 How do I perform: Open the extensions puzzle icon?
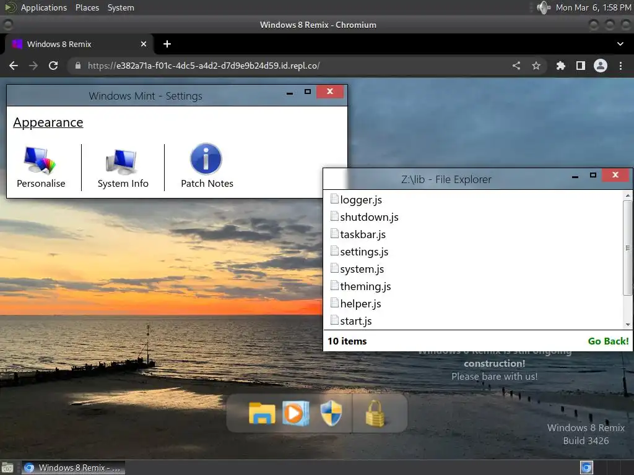pyautogui.click(x=560, y=66)
